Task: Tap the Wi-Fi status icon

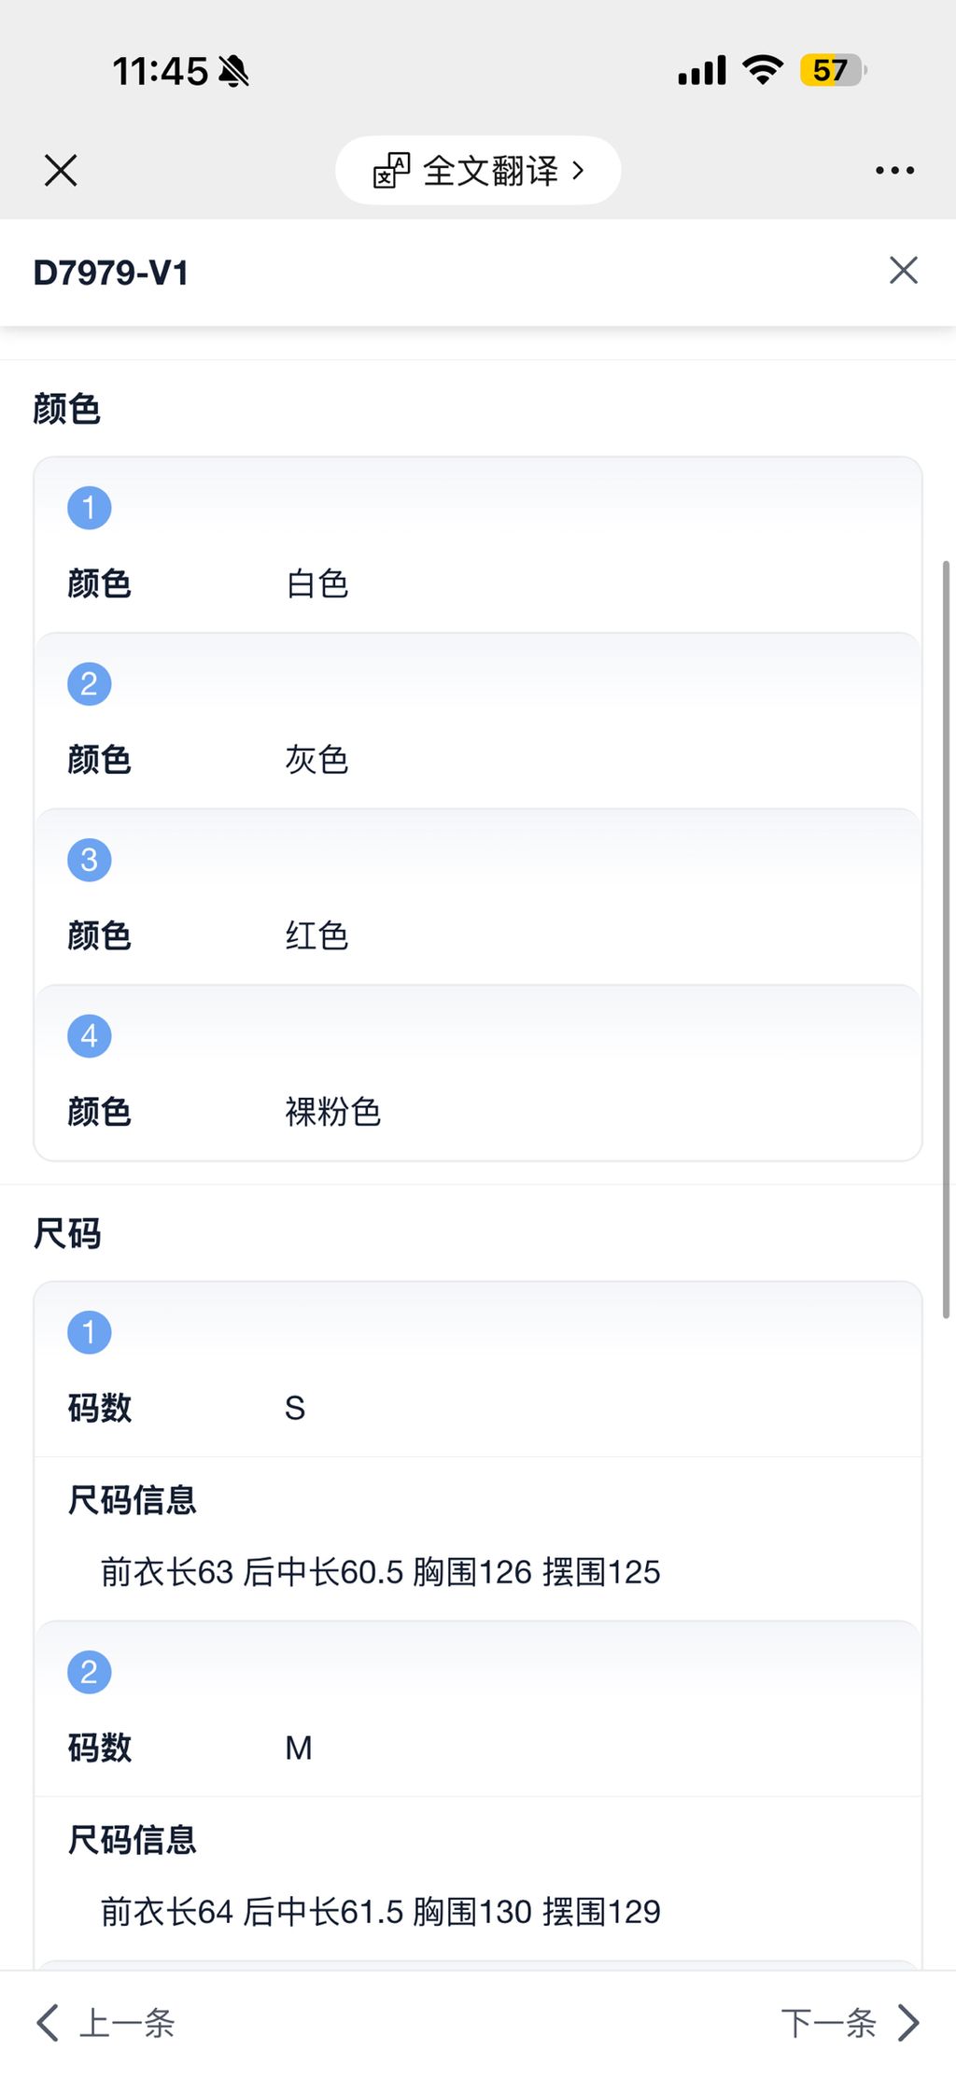Action: coord(763,70)
